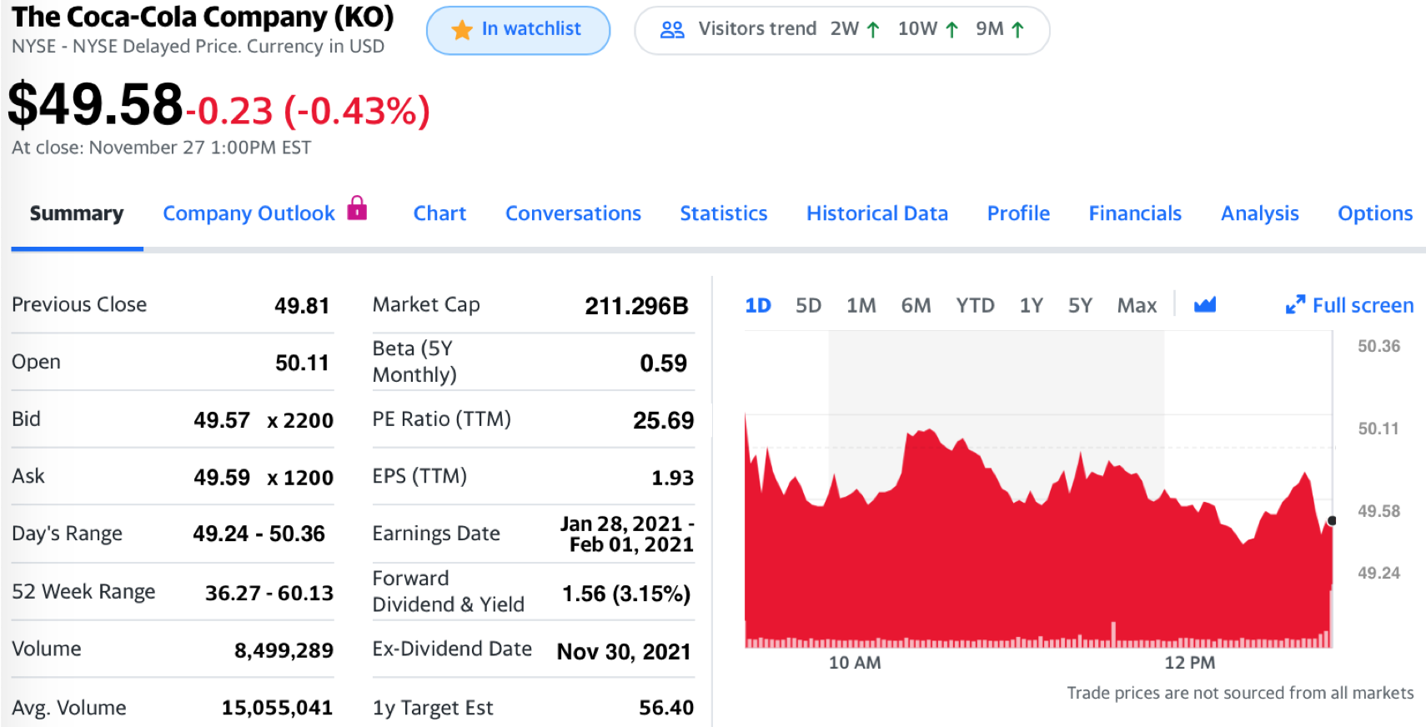Click the PE Ratio value 25.69
Screen dimensions: 1426x727
pos(663,420)
